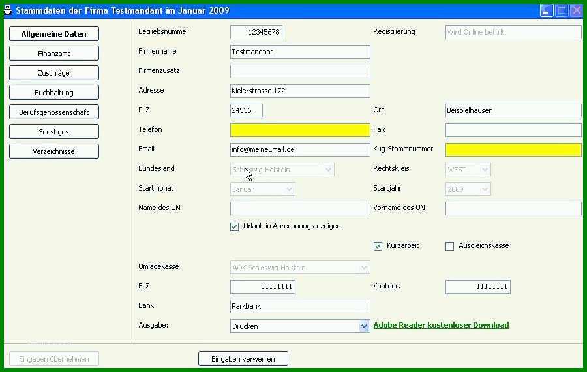
Task: Click the yellow Telefon field
Action: (x=300, y=130)
